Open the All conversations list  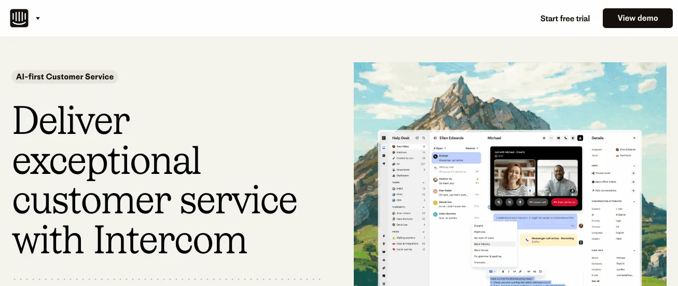[409, 164]
